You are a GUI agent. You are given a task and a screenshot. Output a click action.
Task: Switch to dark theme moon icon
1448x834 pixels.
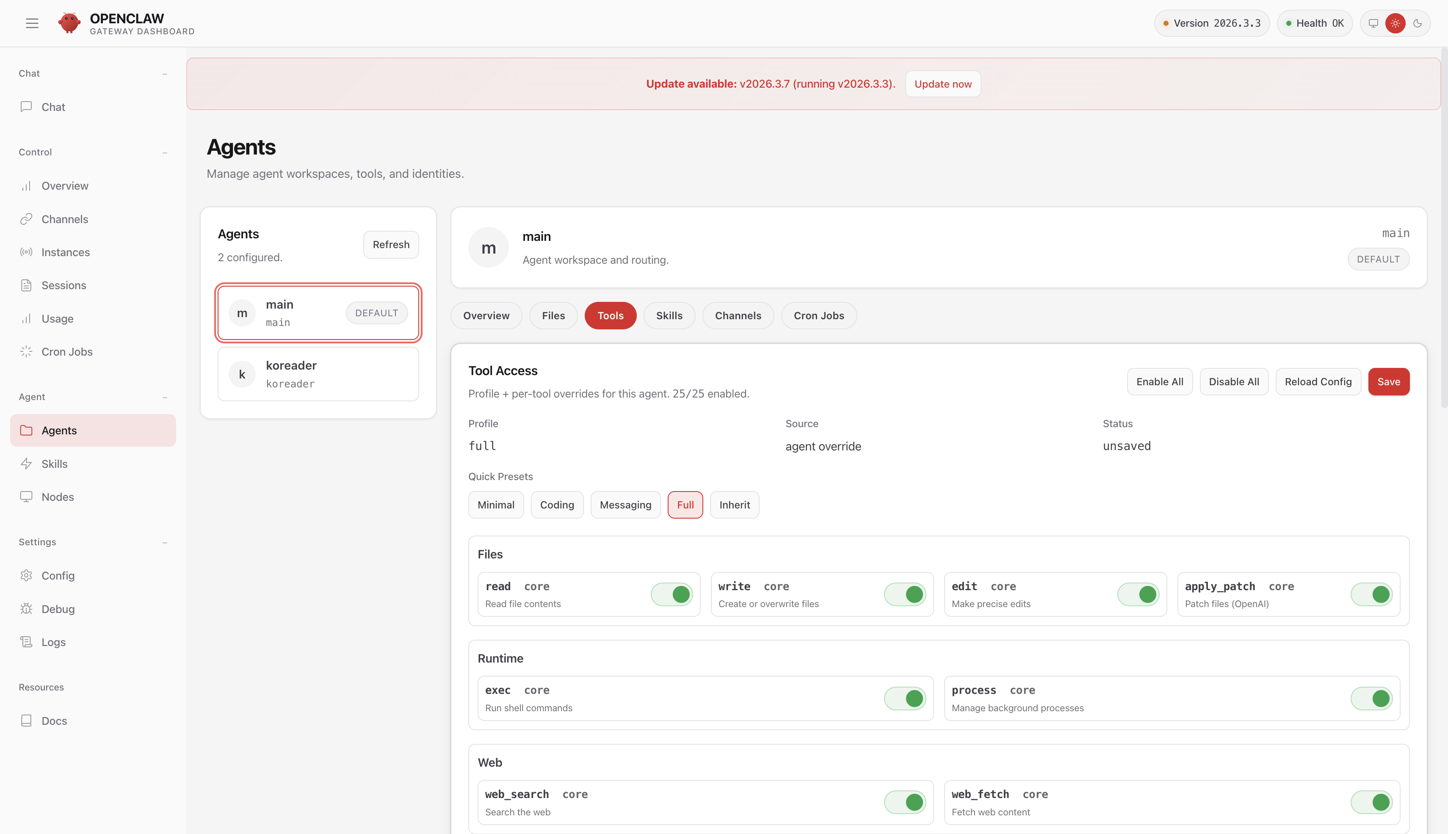(1417, 23)
